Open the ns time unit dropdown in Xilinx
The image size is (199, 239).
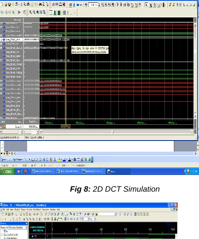point(95,219)
